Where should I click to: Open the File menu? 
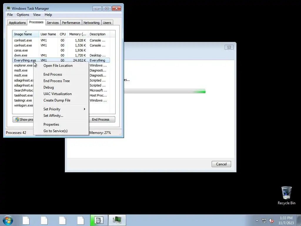[10, 15]
